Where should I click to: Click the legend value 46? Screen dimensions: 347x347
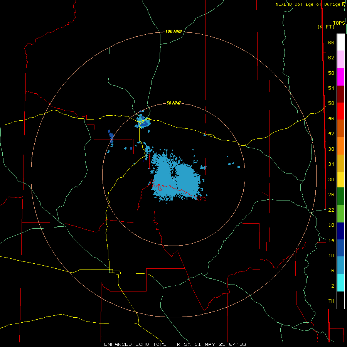331,119
